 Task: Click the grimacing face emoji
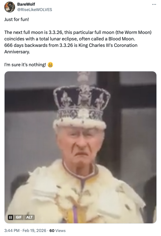click(50, 65)
